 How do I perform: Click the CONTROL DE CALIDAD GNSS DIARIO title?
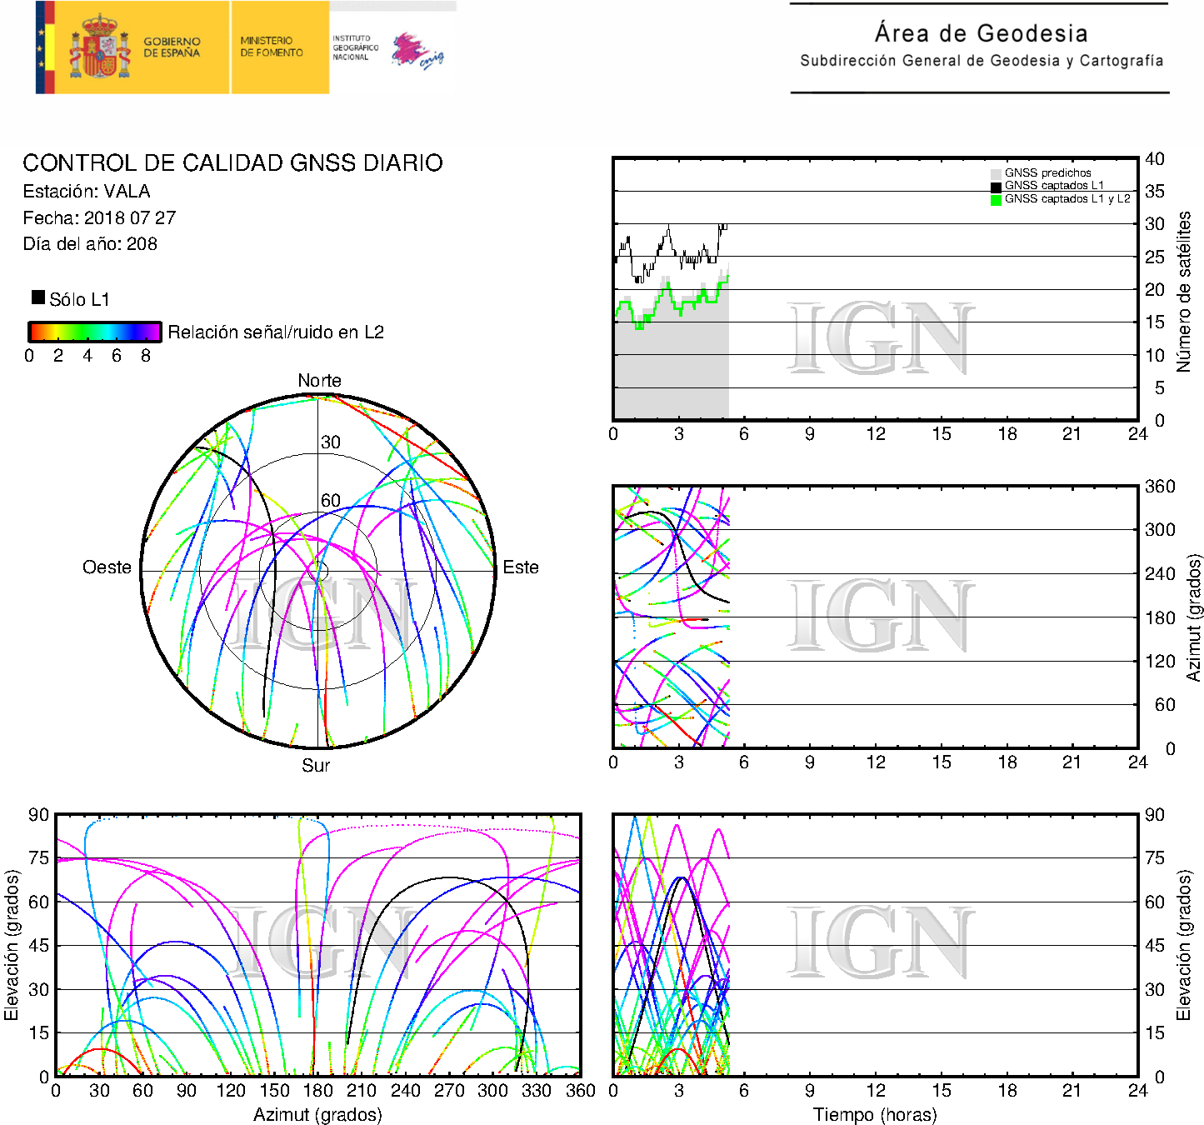coord(232,163)
